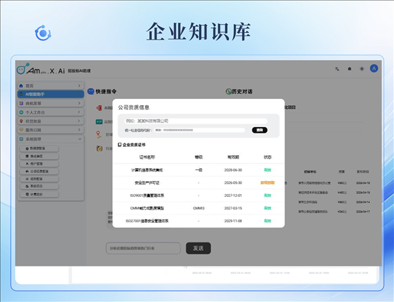Click the 用户管理 person icon
The width and height of the screenshot is (394, 302).
pyautogui.click(x=27, y=164)
